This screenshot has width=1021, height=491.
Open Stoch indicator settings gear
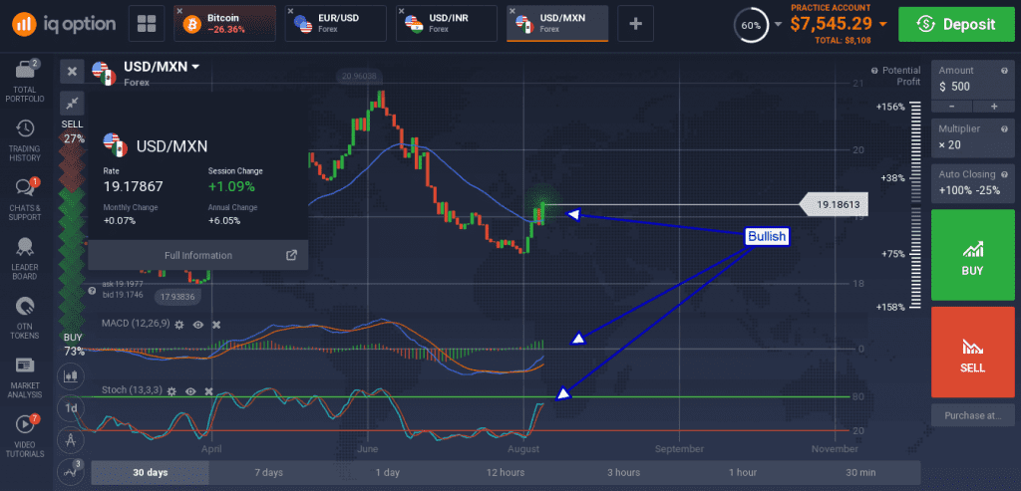pyautogui.click(x=171, y=391)
